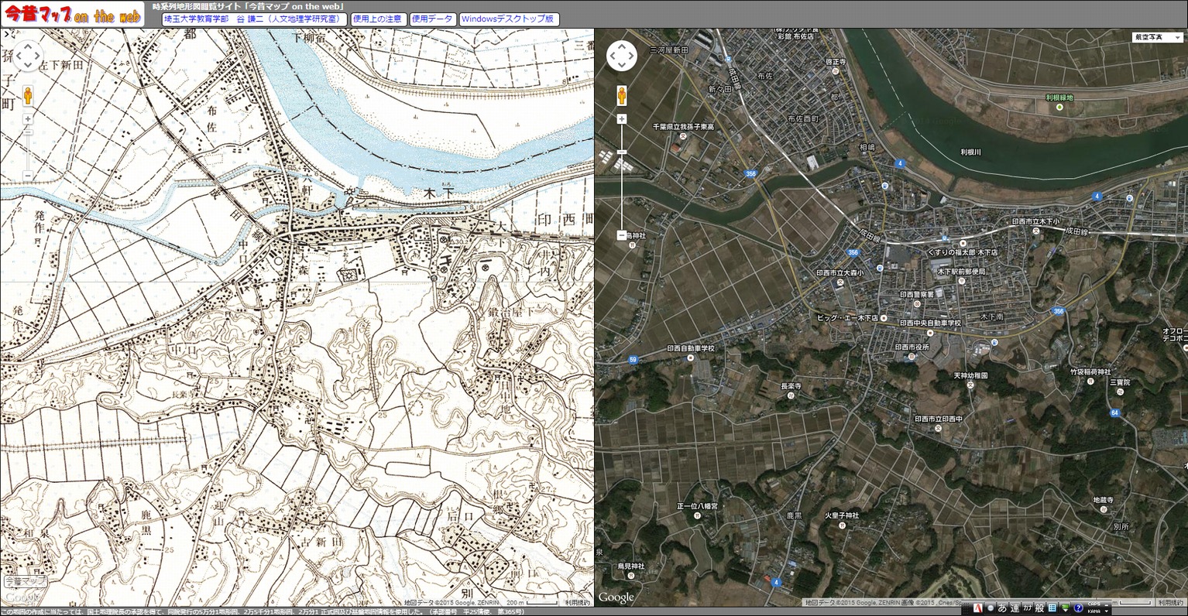The image size is (1188, 616).
Task: Click the 埼玉大学教育学部 谷謙二 link
Action: [254, 19]
